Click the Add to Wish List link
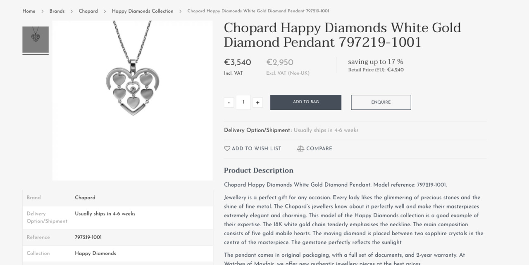529x265 pixels. pyautogui.click(x=256, y=149)
